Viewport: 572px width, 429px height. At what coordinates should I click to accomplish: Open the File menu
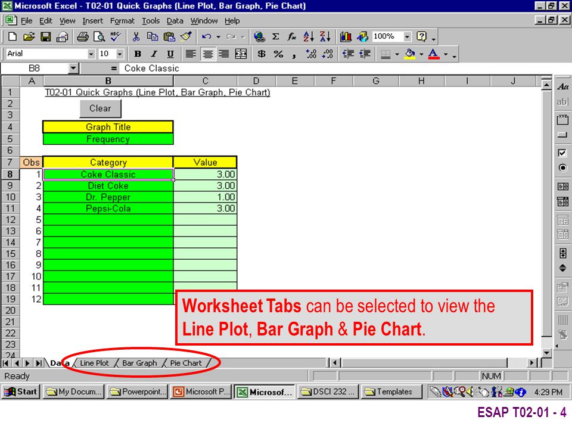(x=26, y=21)
